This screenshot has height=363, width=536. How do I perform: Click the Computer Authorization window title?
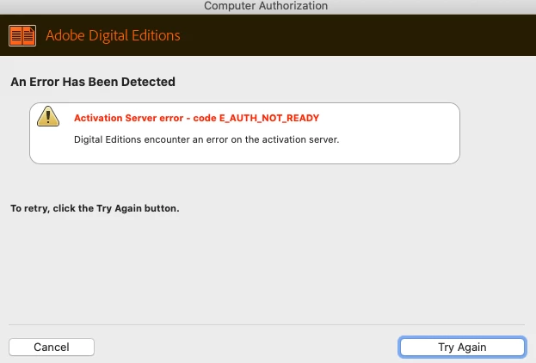(x=266, y=6)
